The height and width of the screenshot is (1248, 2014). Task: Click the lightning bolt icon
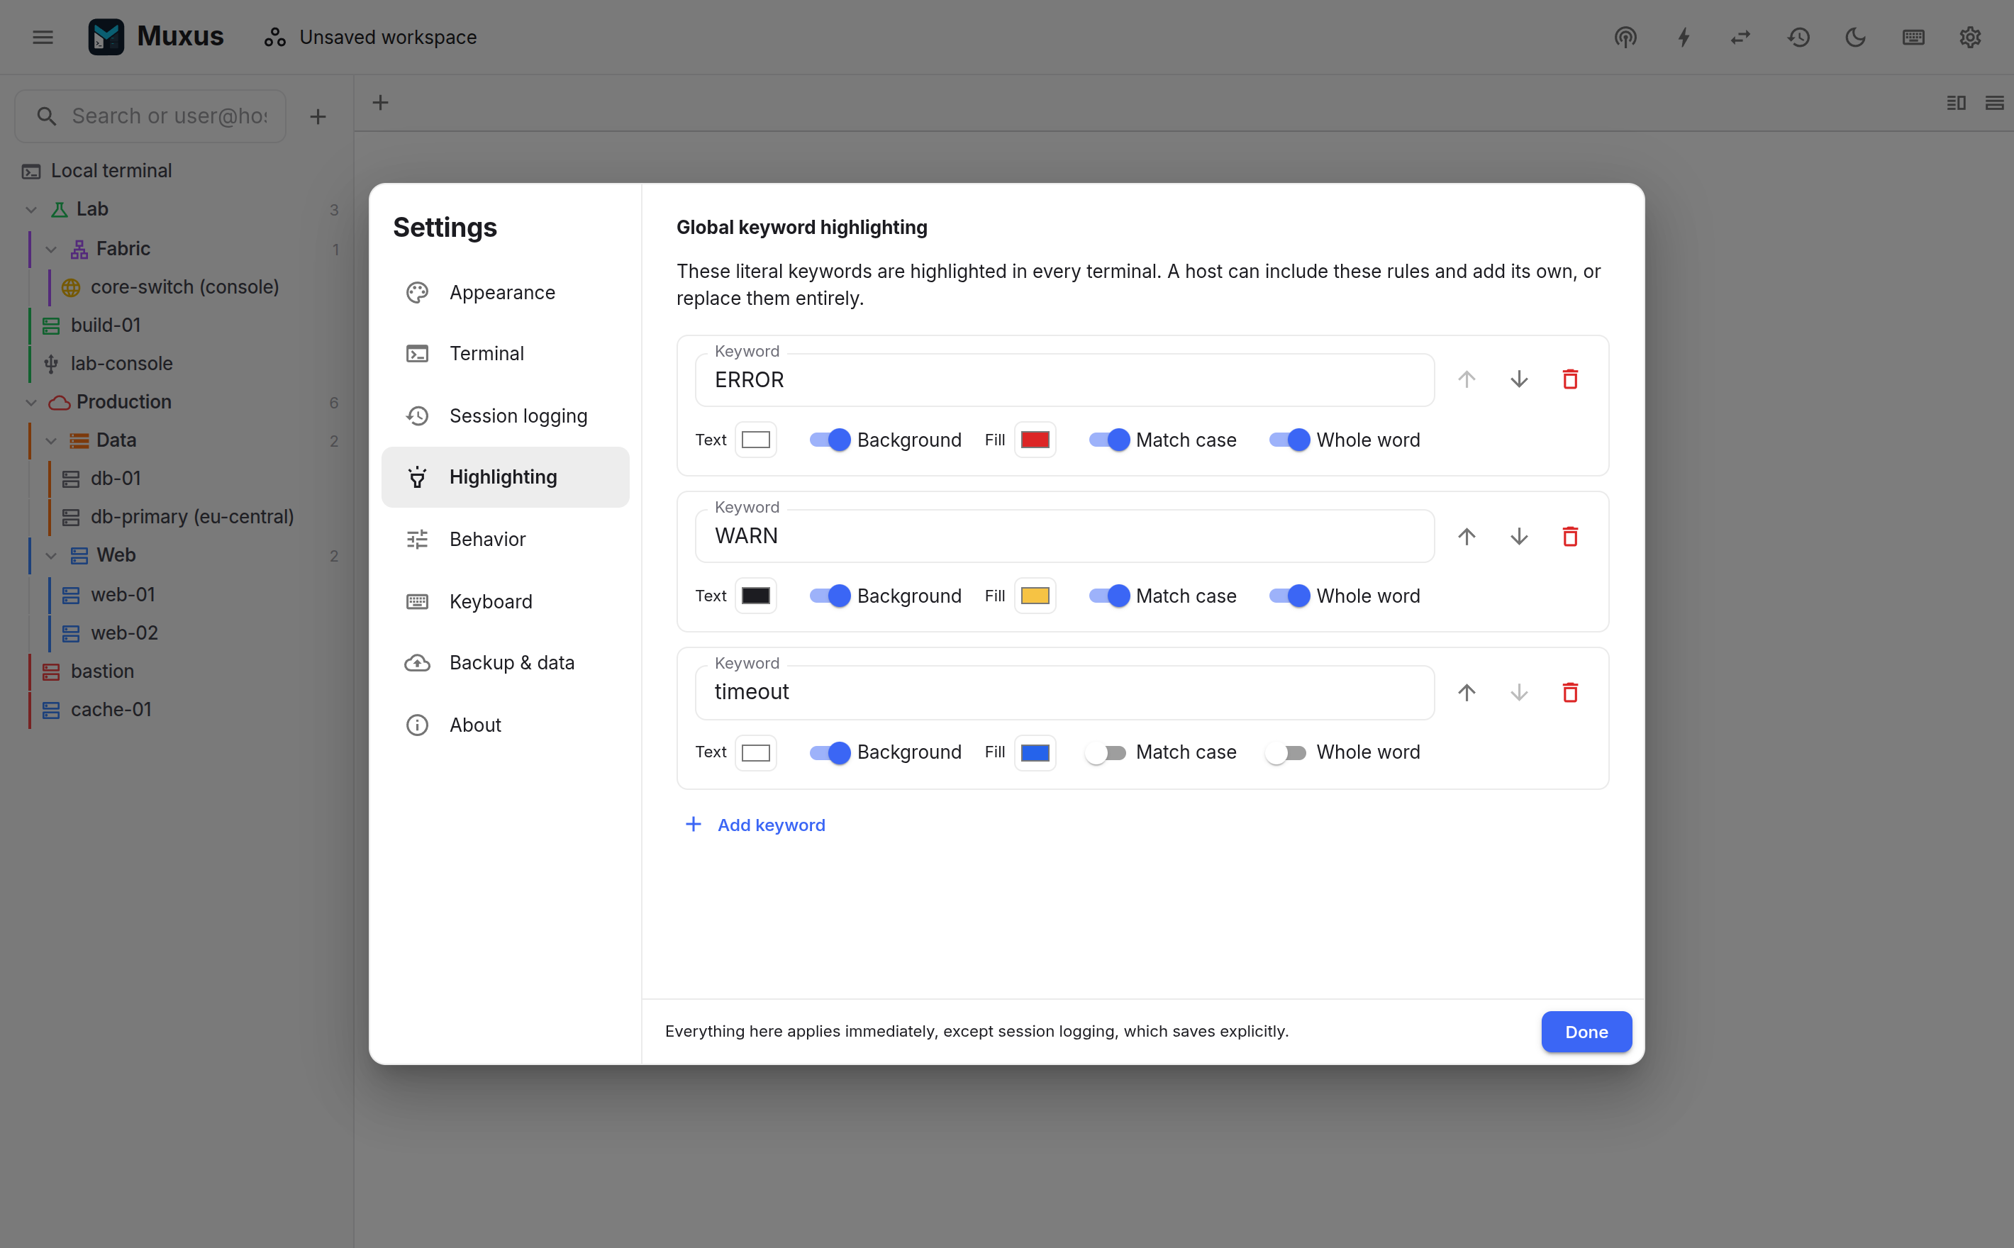click(x=1684, y=37)
